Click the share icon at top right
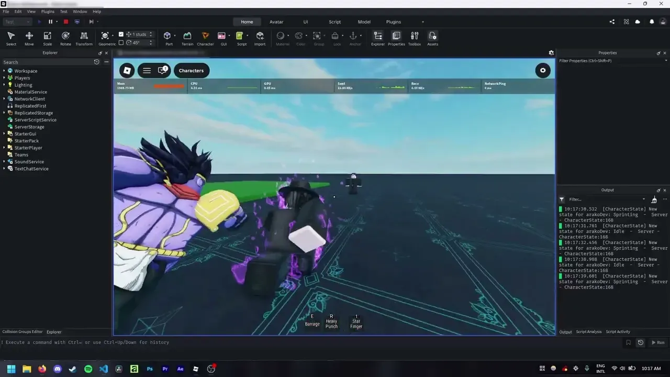Viewport: 670px width, 377px height. [x=612, y=21]
